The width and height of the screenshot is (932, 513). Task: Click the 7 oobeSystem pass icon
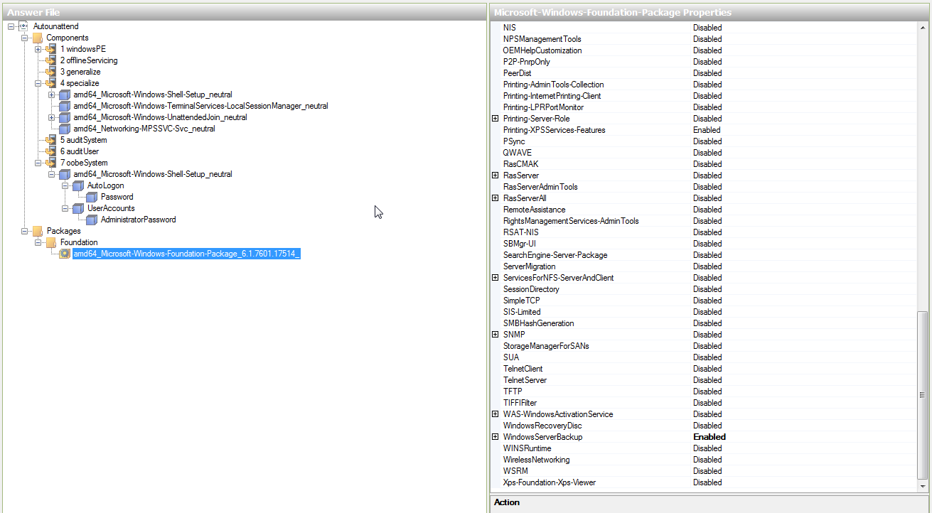[x=50, y=163]
